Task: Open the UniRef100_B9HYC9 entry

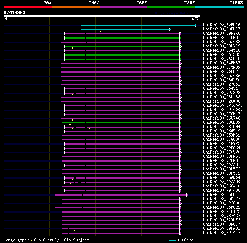Action: [222, 46]
